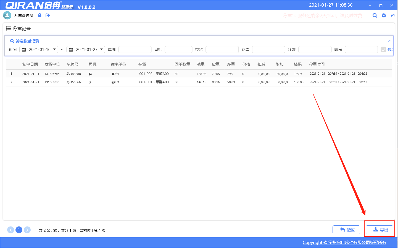Image resolution: width=398 pixels, height=248 pixels.
Task: Click the system administrator avatar icon
Action: [7, 15]
